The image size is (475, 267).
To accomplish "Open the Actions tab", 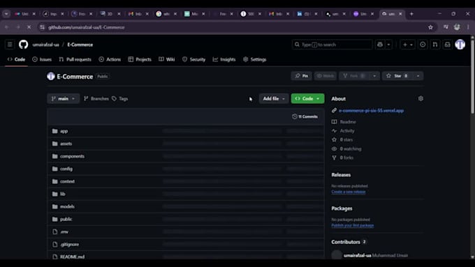I will click(x=110, y=59).
